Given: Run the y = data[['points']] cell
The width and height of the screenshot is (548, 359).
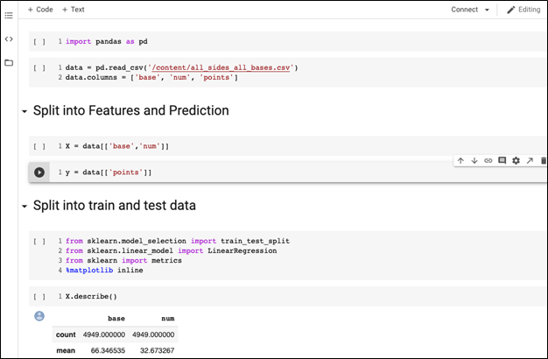Looking at the screenshot, I should pos(39,172).
